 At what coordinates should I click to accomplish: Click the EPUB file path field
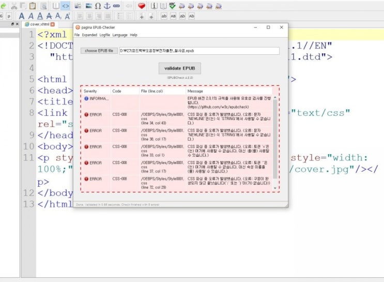(199, 51)
